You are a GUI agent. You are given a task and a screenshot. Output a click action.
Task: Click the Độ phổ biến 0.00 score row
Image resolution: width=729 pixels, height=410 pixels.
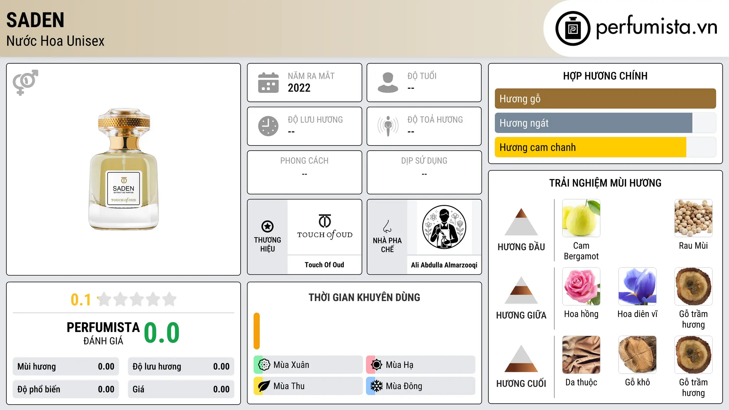tap(66, 389)
